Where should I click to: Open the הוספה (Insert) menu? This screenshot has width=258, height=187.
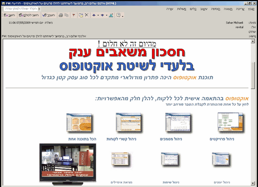215,9
